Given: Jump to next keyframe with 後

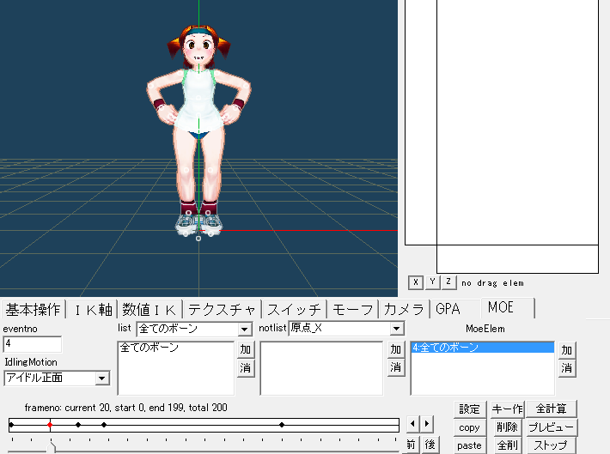Looking at the screenshot, I should coord(429,445).
